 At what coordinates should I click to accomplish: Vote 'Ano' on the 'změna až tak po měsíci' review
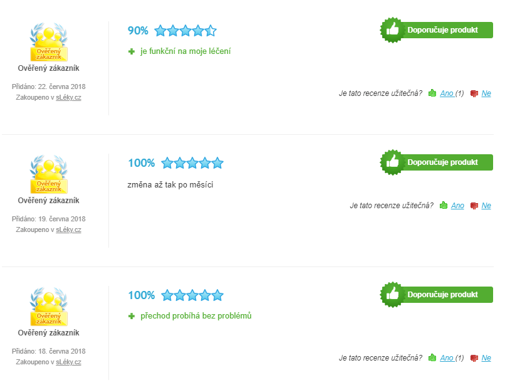(457, 206)
